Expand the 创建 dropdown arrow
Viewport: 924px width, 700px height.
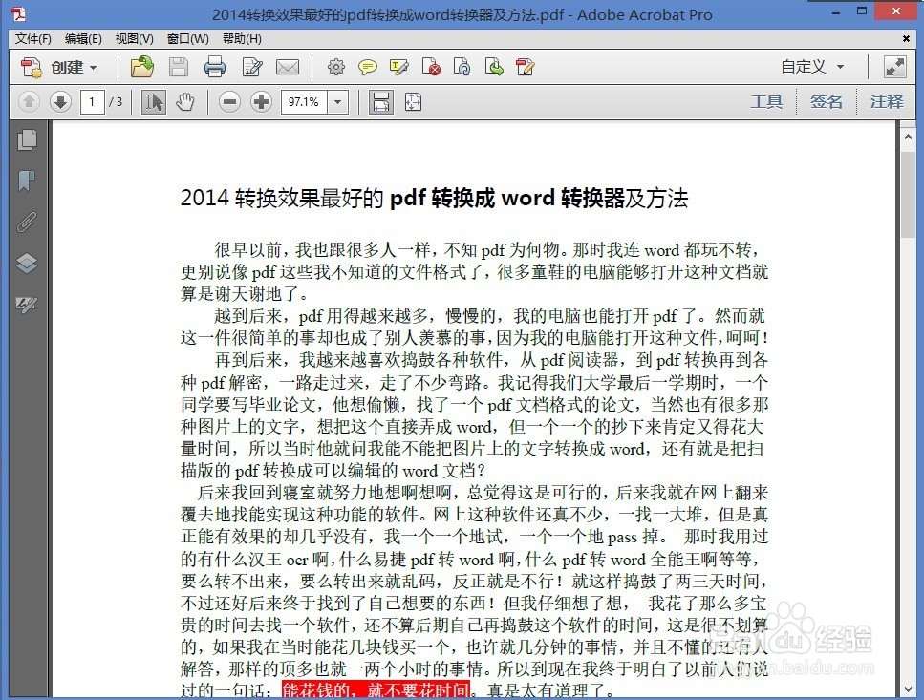coord(93,68)
